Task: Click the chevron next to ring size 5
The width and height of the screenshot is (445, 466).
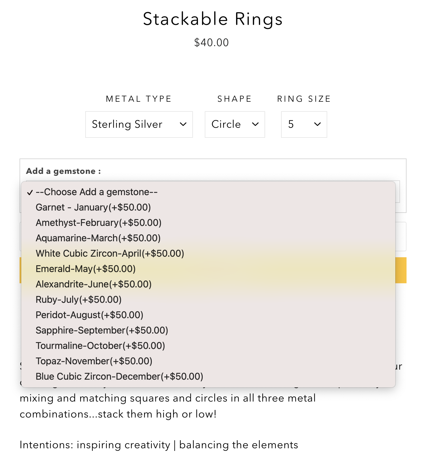Action: click(x=317, y=124)
